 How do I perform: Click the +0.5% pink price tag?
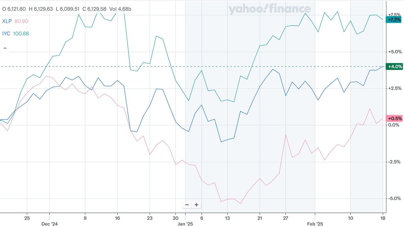pyautogui.click(x=395, y=118)
